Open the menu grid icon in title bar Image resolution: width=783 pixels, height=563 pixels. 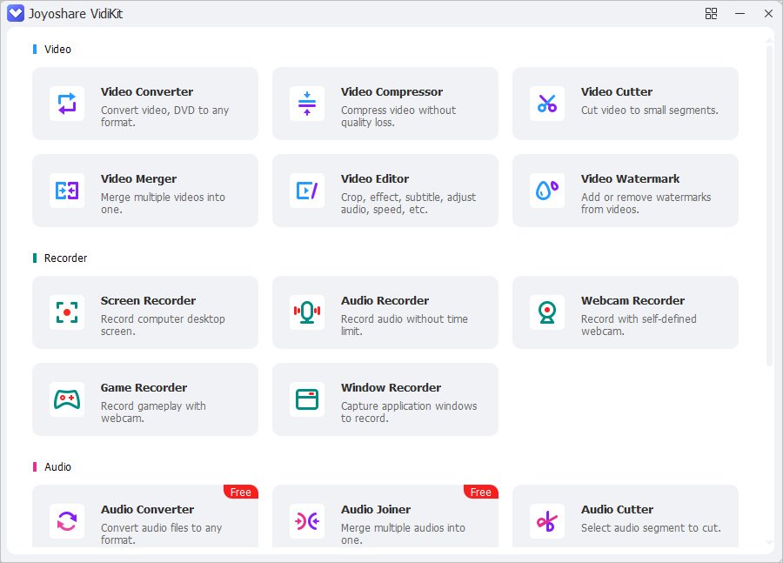click(711, 14)
